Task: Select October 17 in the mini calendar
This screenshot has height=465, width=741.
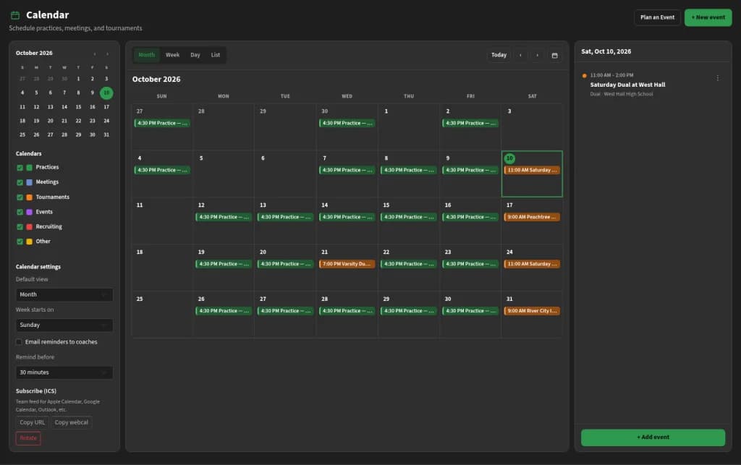Action: coord(106,107)
